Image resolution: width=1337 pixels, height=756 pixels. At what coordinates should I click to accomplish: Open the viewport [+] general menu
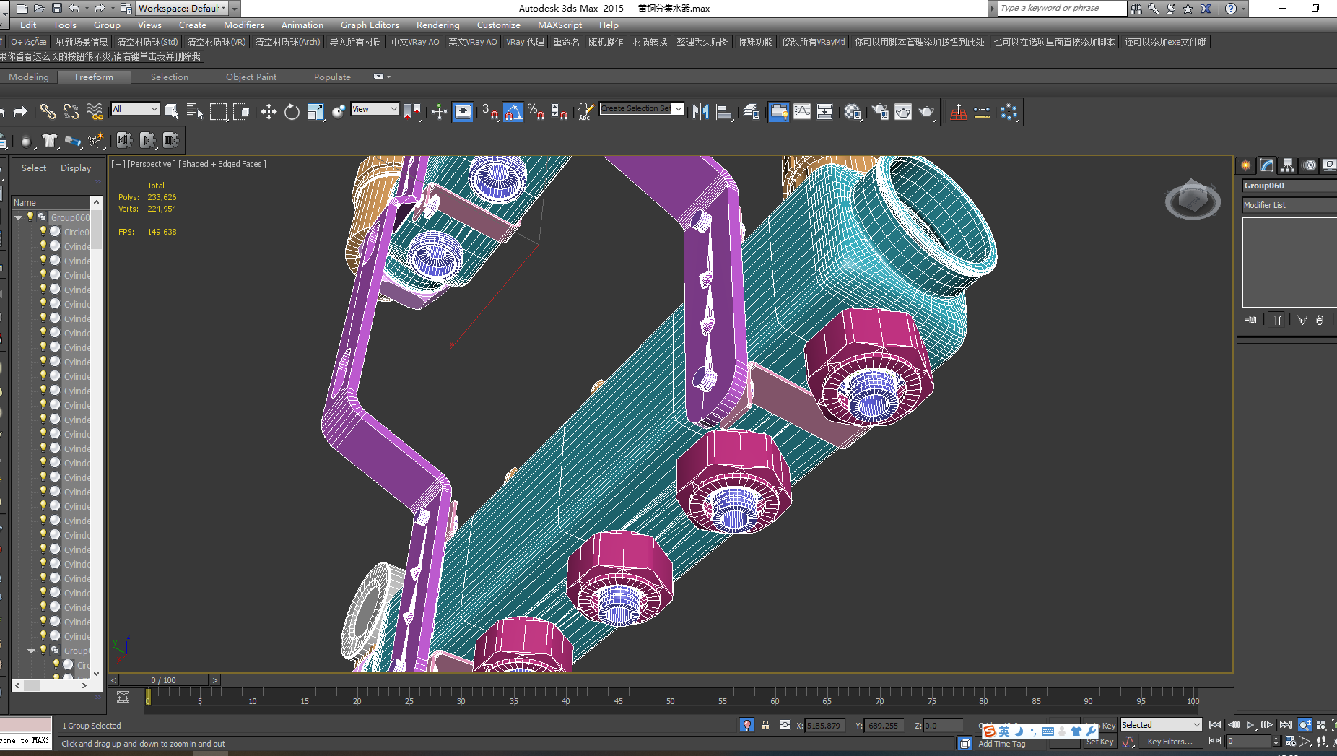[x=117, y=164]
